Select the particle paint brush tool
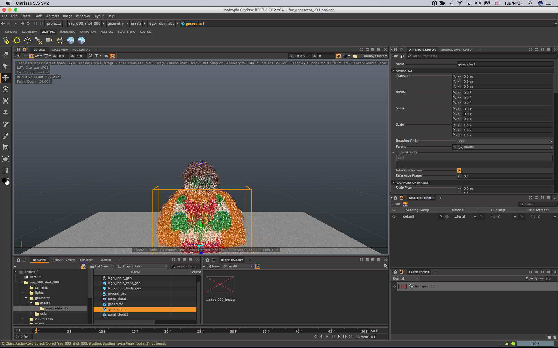 pos(6,124)
